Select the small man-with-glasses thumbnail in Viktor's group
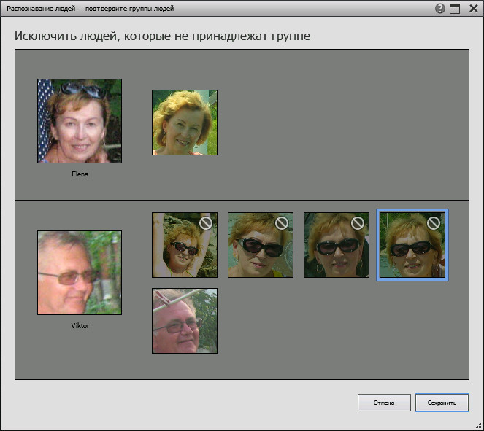484x431 pixels. pos(185,321)
